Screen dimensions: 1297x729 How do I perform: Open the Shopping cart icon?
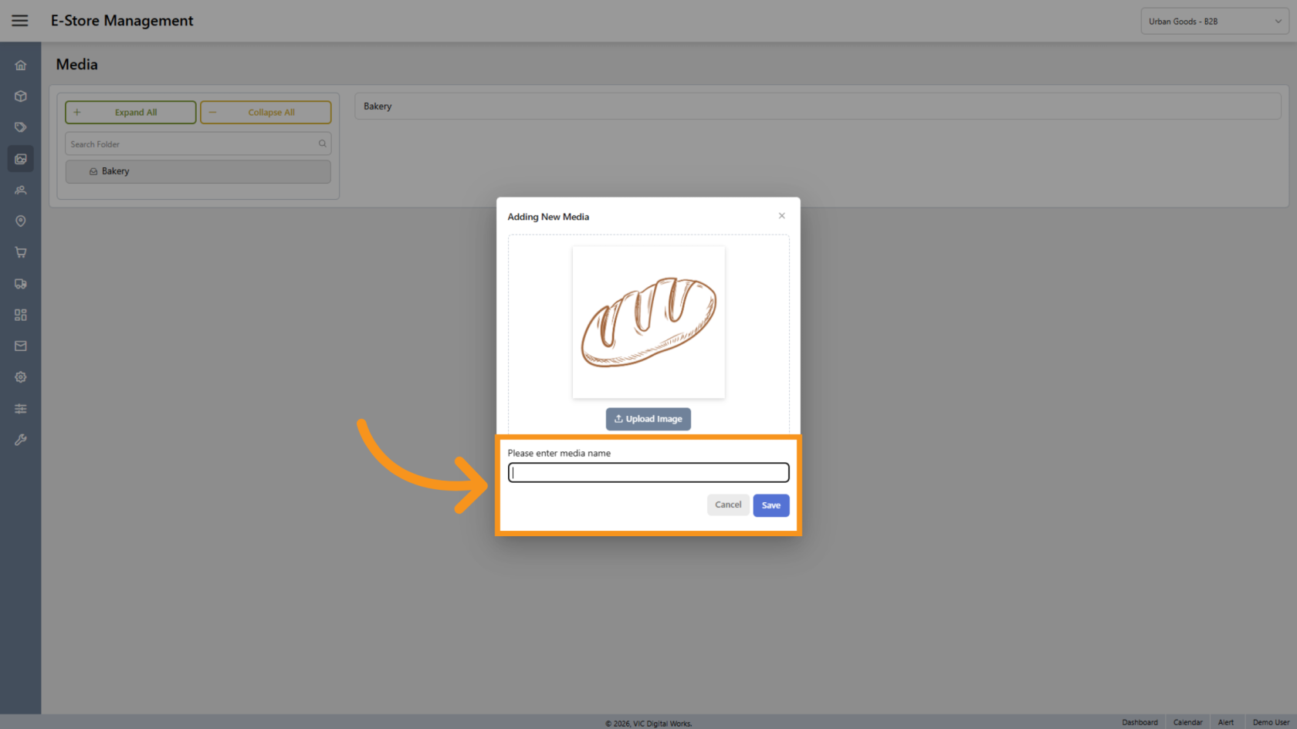point(21,252)
